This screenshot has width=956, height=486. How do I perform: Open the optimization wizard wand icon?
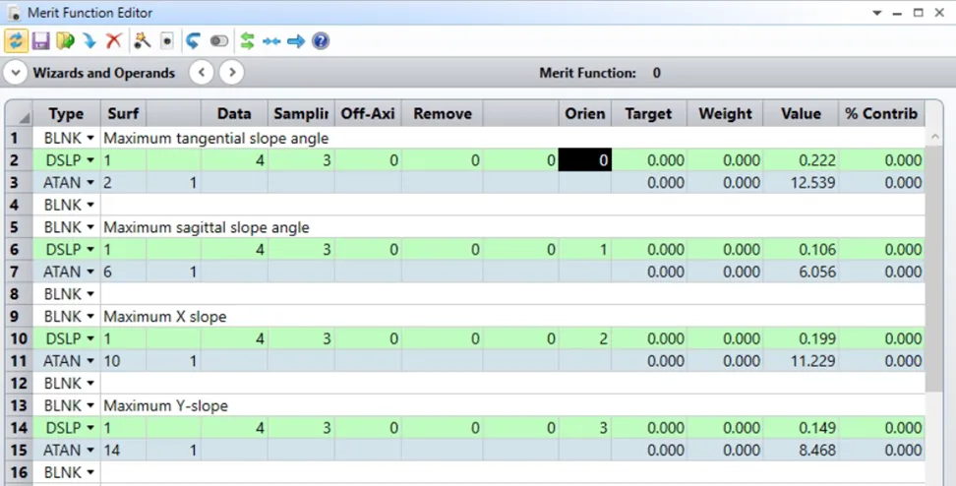[x=142, y=41]
